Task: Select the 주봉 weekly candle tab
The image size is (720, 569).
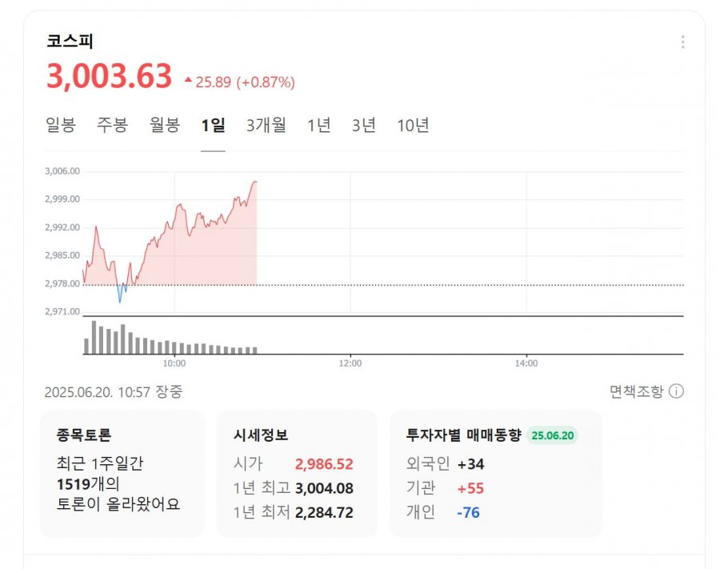Action: tap(112, 125)
